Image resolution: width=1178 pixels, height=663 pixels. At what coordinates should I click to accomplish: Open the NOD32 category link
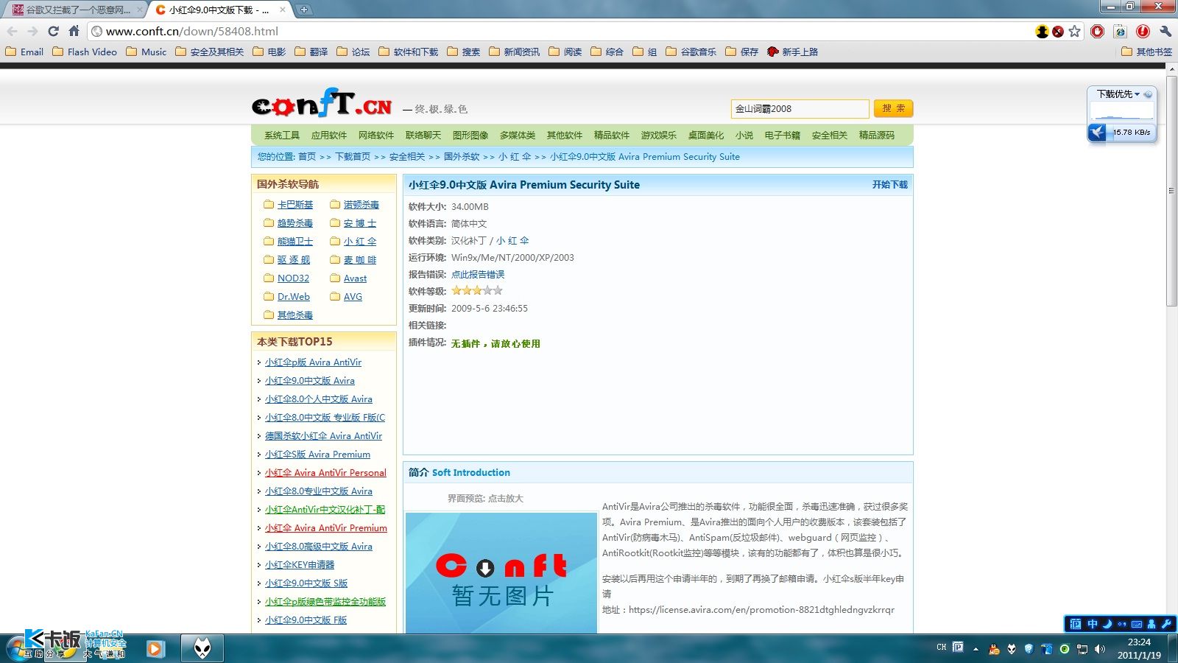pos(293,278)
